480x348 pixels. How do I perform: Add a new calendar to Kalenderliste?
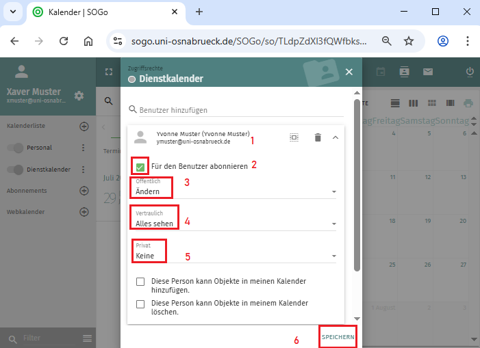[84, 126]
